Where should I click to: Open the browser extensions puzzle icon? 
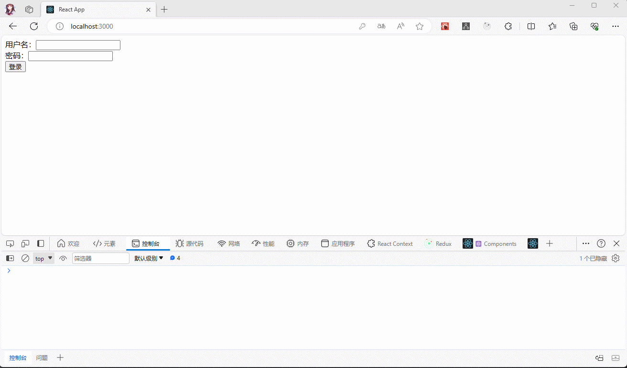coord(508,26)
